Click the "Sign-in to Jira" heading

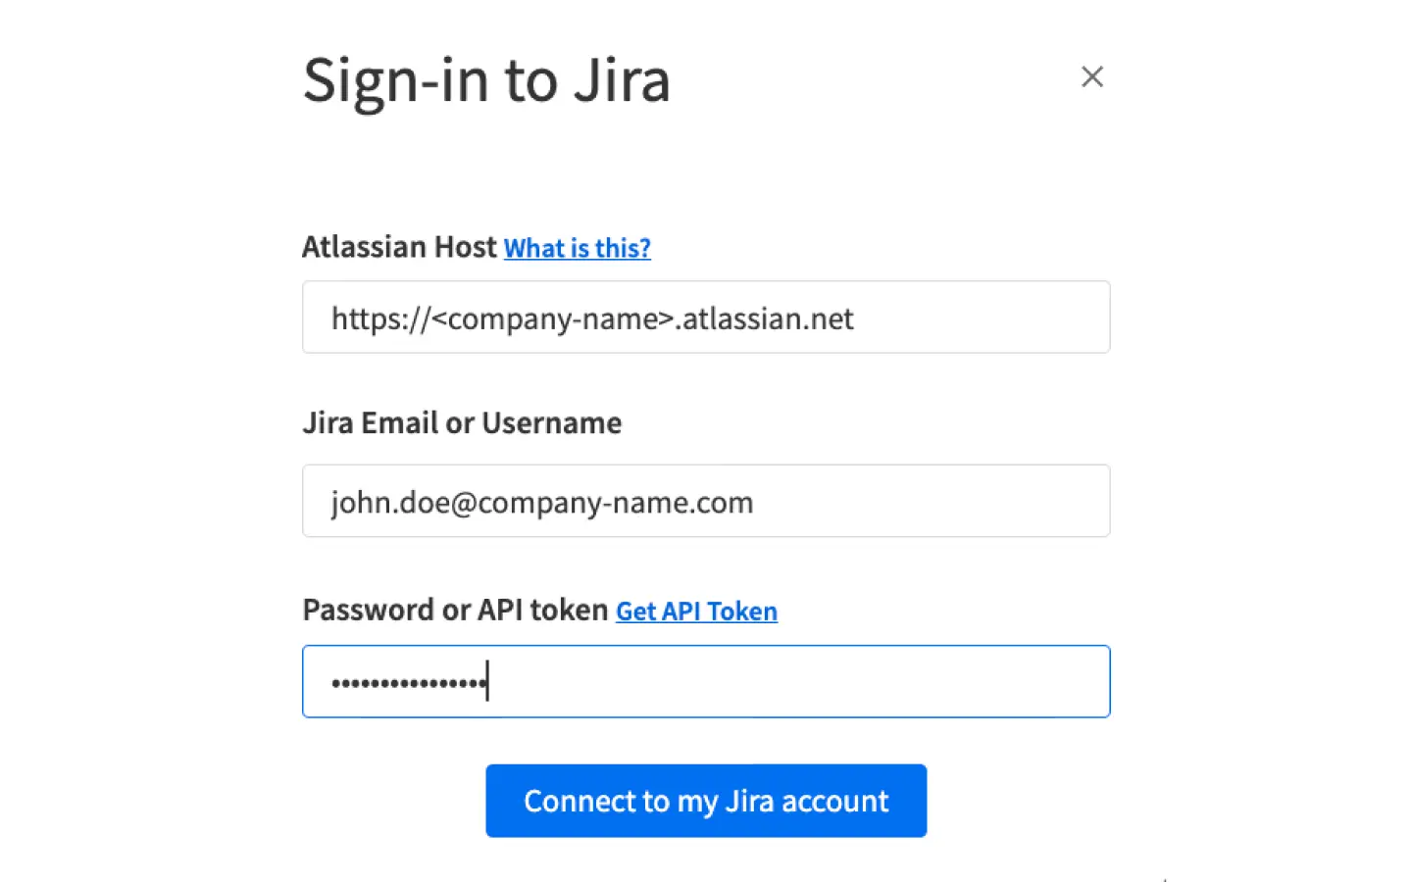click(486, 79)
